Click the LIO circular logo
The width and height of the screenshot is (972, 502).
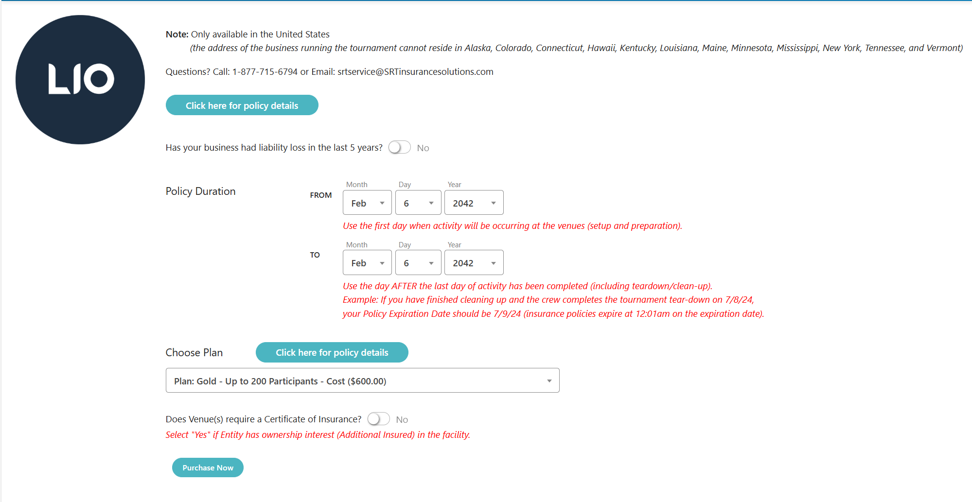click(x=80, y=80)
